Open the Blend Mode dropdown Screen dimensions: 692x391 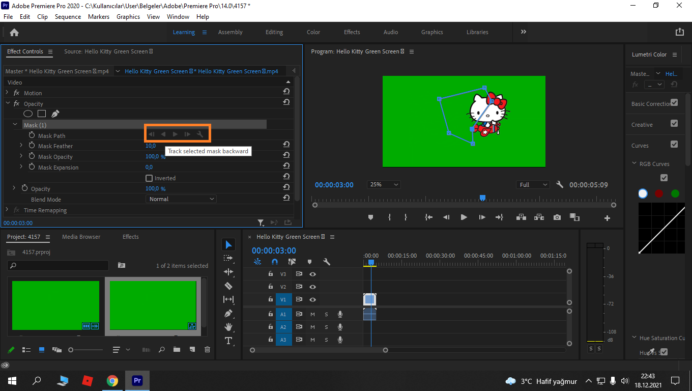tap(181, 199)
